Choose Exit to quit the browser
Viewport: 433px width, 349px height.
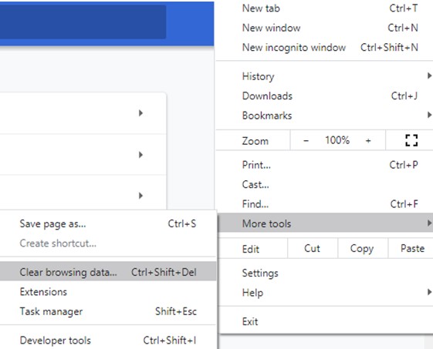coord(326,321)
